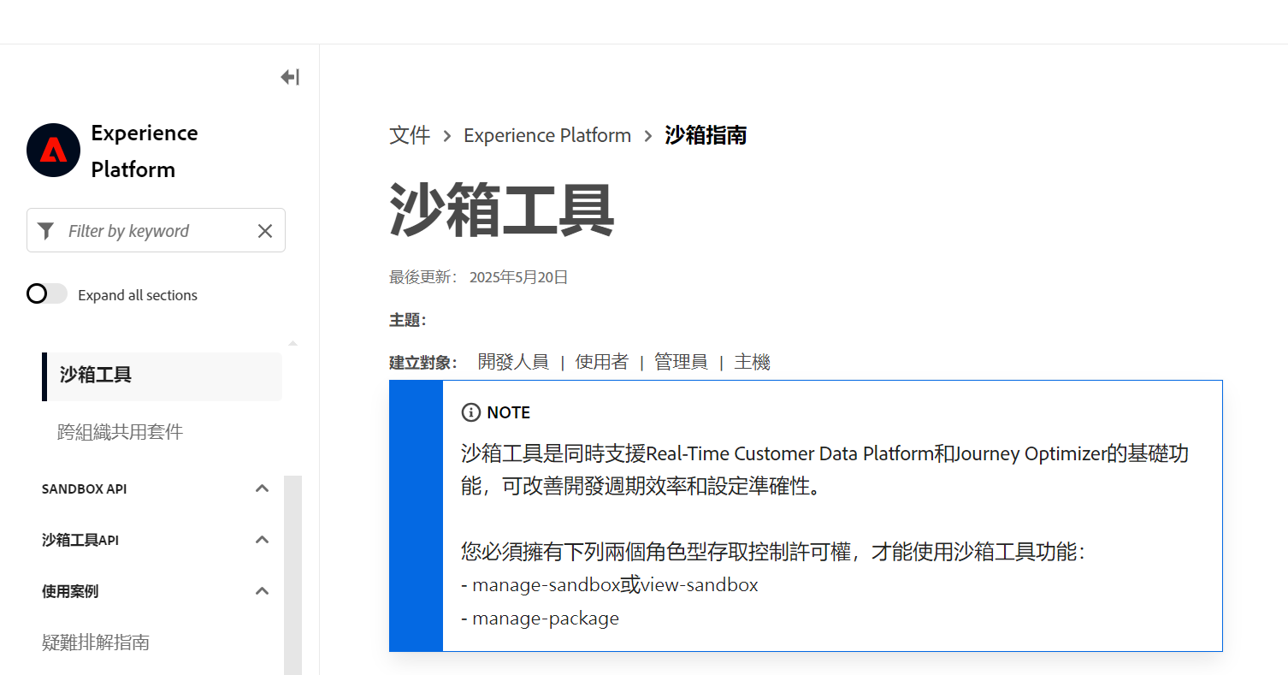Image resolution: width=1288 pixels, height=675 pixels.
Task: Click the manage-sandbox或view-sandbox line
Action: pos(610,585)
